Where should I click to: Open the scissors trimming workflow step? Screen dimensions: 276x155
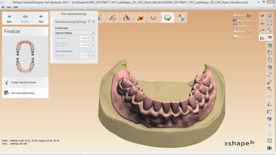click(x=113, y=17)
